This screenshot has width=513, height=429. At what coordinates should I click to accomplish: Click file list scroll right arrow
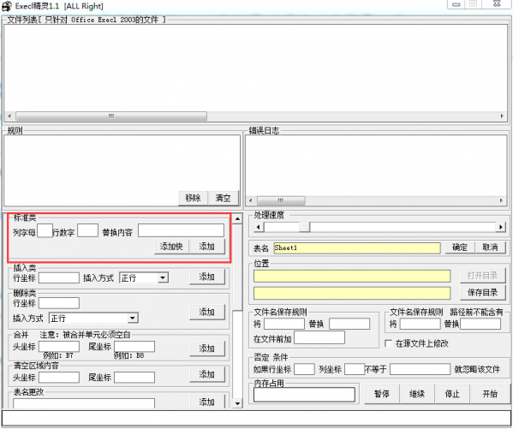502,116
